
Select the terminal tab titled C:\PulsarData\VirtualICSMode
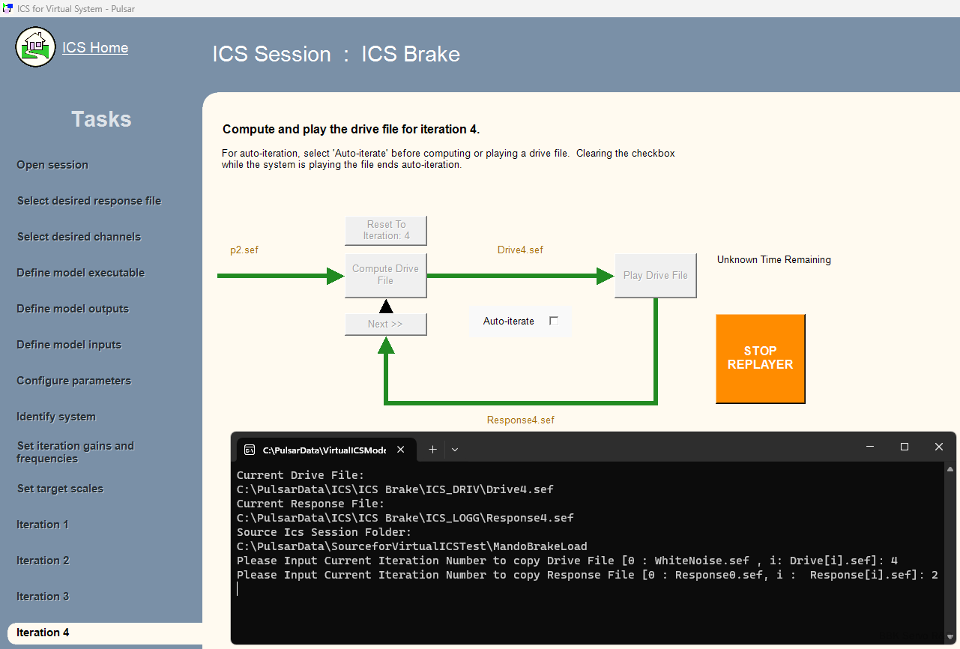coord(324,450)
